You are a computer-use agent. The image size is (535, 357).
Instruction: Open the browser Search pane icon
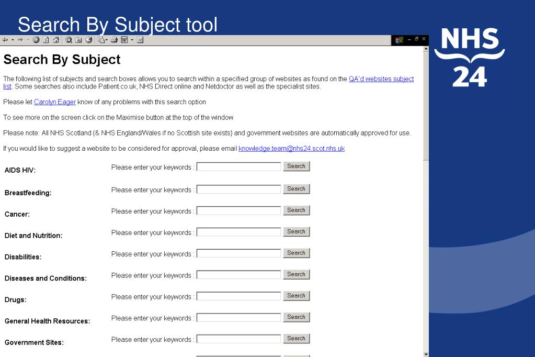pyautogui.click(x=69, y=40)
